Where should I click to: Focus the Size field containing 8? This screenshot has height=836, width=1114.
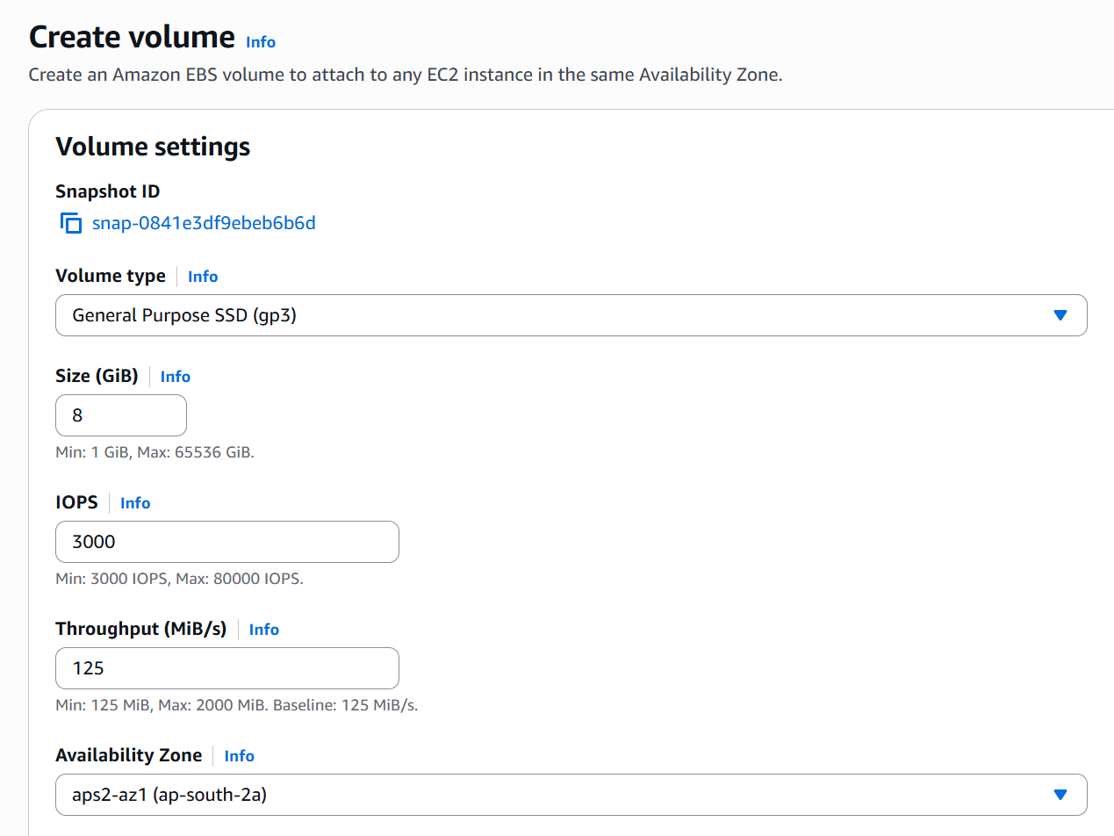121,415
